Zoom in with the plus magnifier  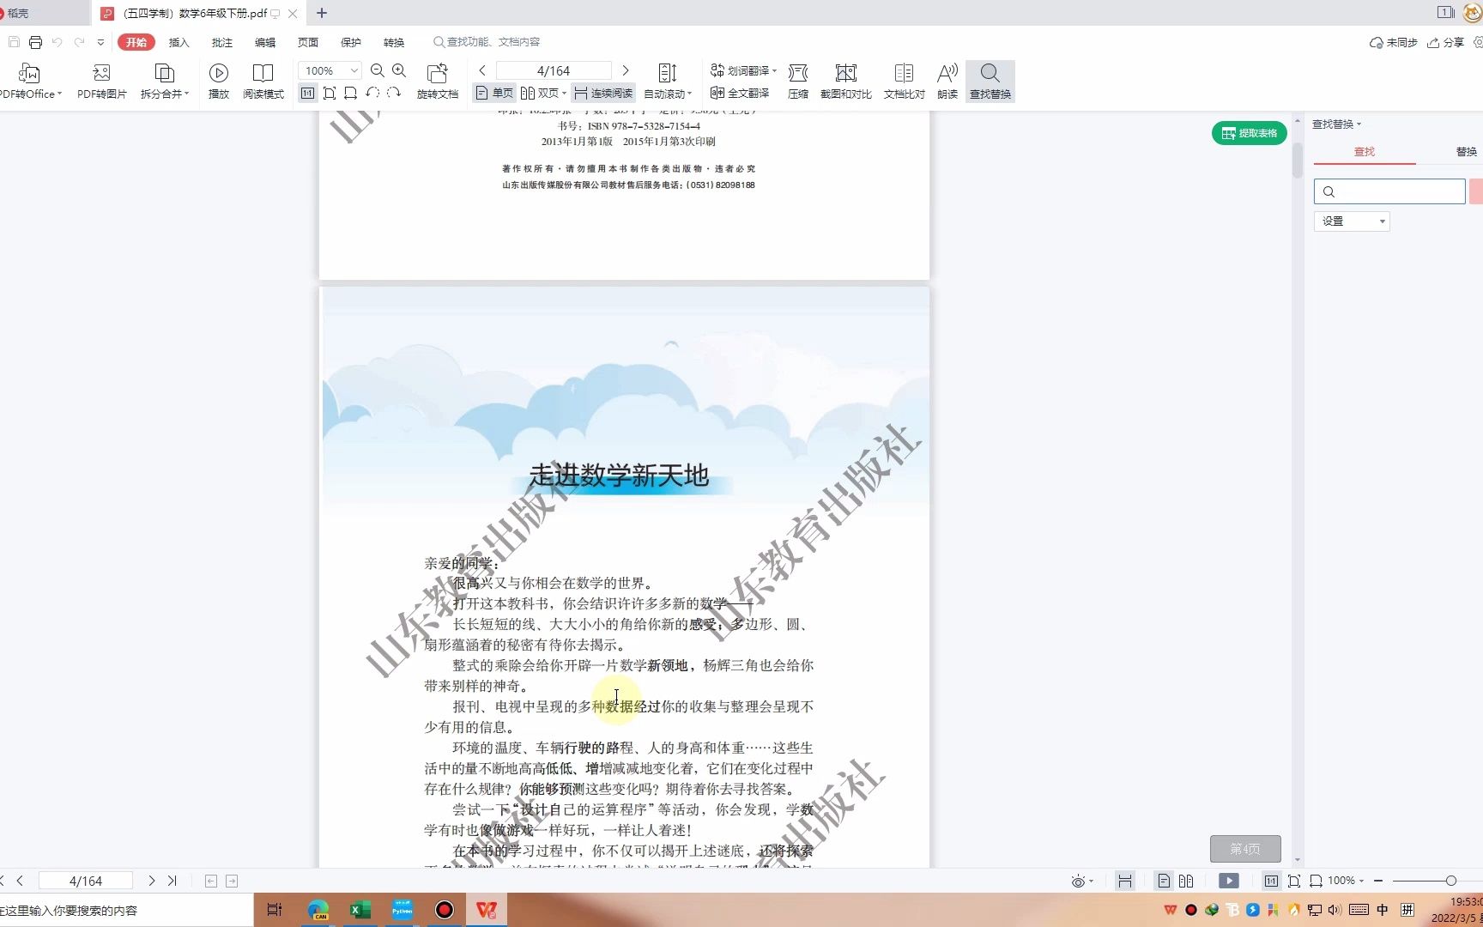[399, 70]
